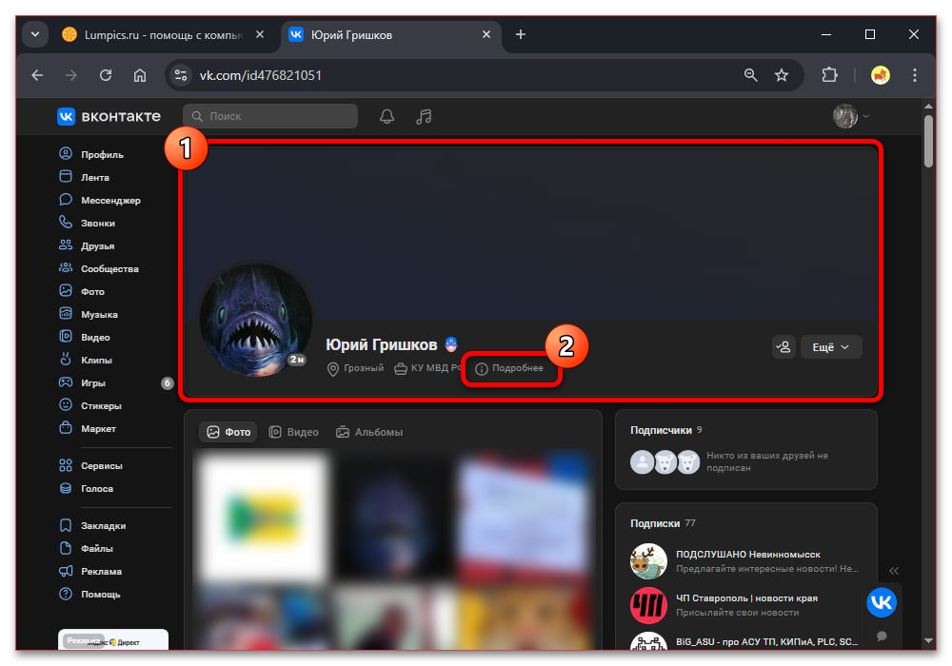Open the Видео sidebar section

(85, 337)
